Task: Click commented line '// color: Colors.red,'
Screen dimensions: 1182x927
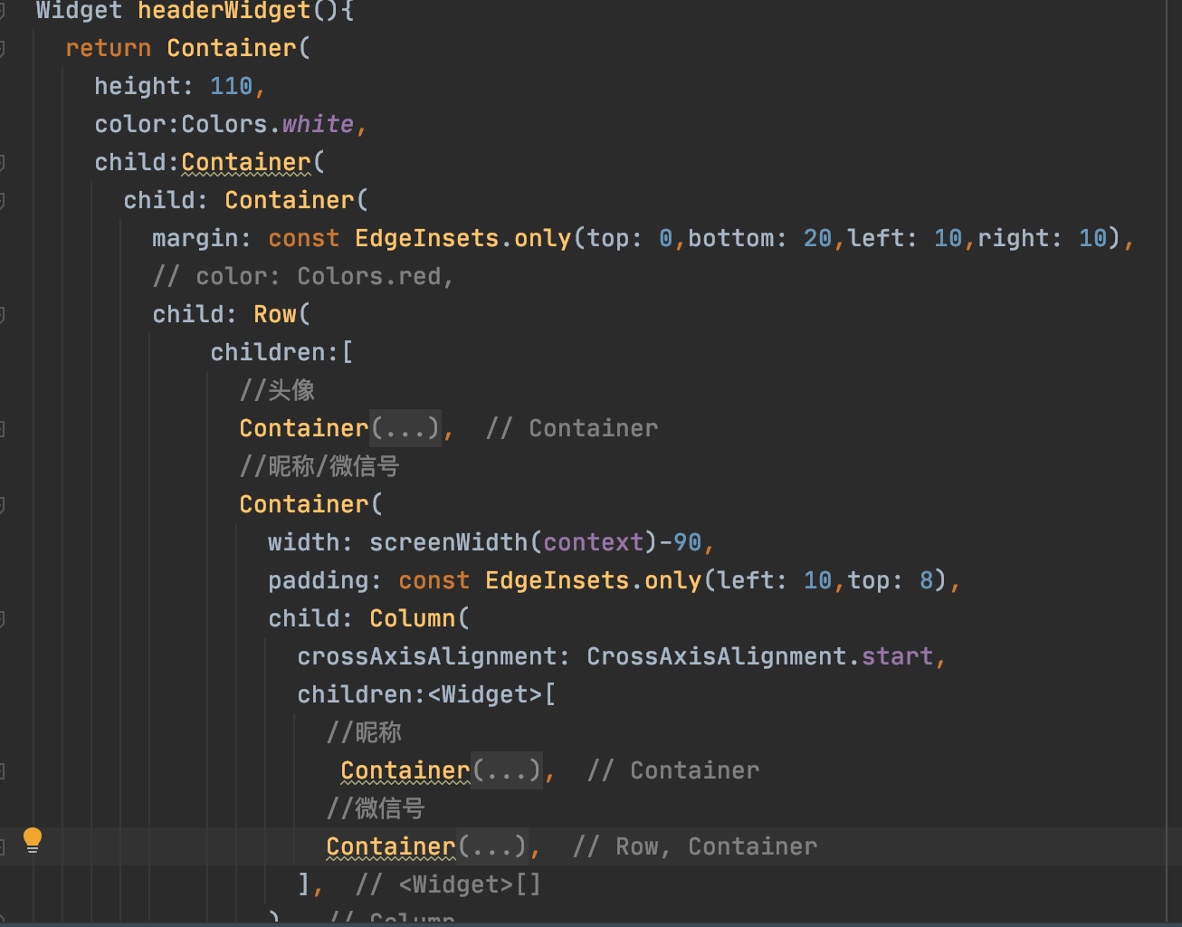Action: click(303, 276)
